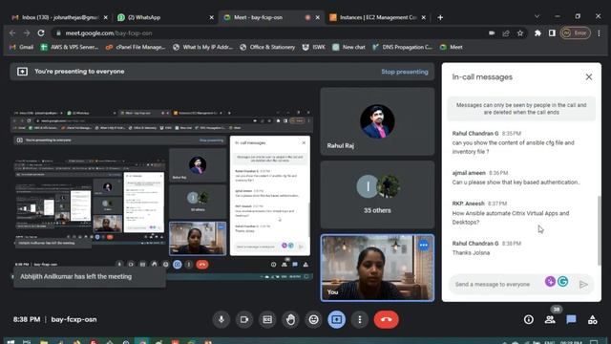The height and width of the screenshot is (344, 611).
Task: Open the DNS Propagation Checker bookmark
Action: [x=402, y=47]
